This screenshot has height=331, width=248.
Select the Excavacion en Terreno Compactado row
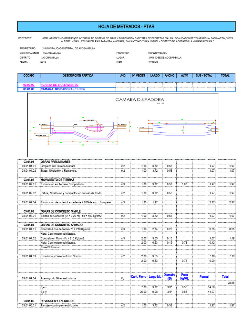[x=126, y=184]
